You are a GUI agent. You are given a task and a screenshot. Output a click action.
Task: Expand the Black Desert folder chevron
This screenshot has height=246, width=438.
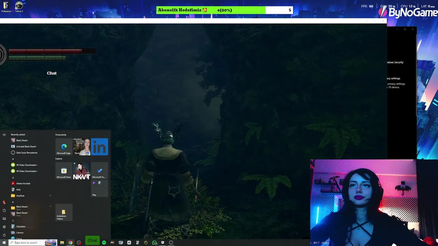pyautogui.click(x=50, y=207)
